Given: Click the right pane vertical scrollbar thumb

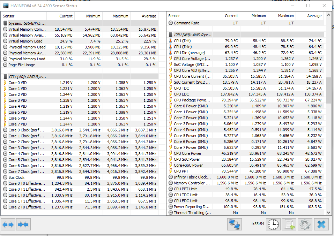Looking at the screenshot, I should (328, 90).
